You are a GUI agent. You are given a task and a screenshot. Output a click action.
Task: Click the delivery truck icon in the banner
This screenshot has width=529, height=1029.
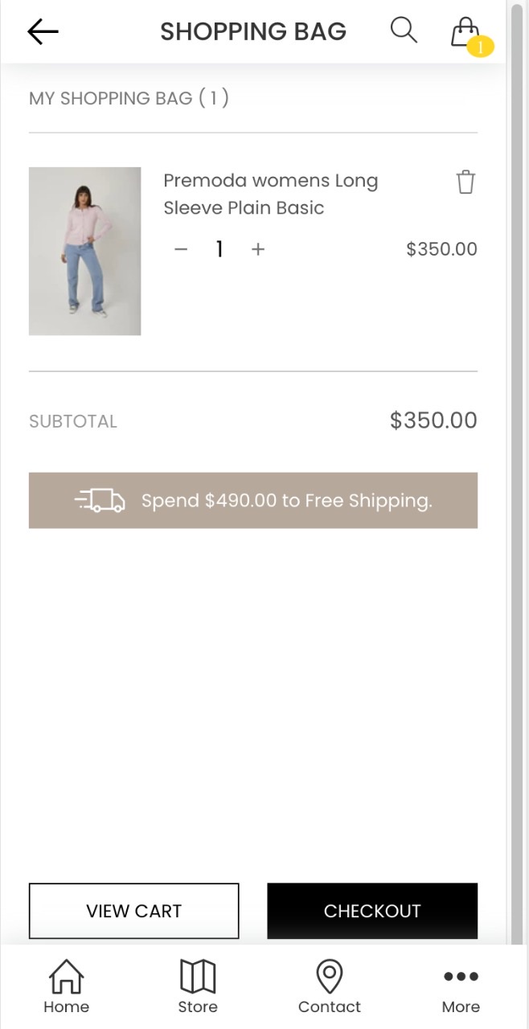[100, 500]
